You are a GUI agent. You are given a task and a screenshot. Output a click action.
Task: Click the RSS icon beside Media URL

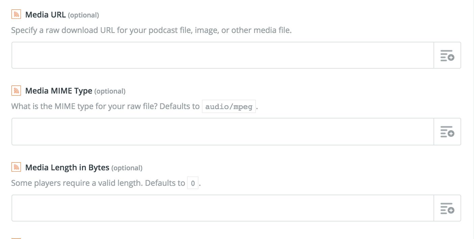(16, 14)
